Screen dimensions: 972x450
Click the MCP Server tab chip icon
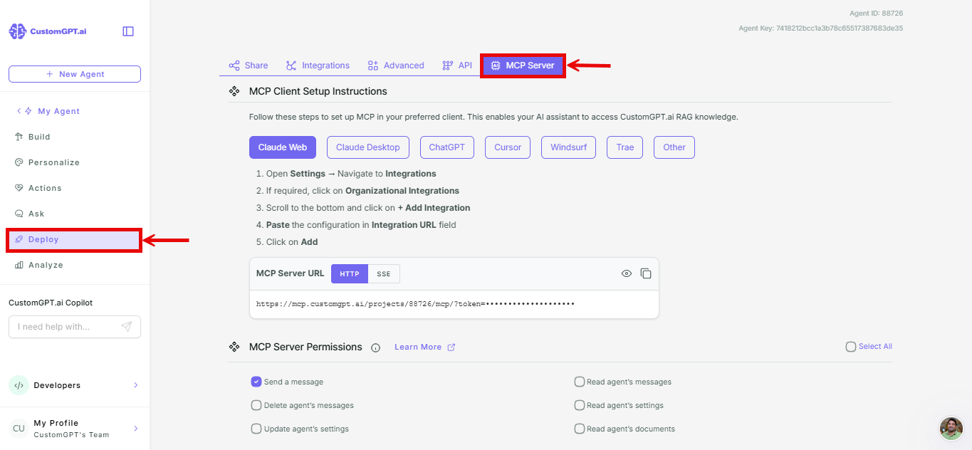[x=496, y=66]
